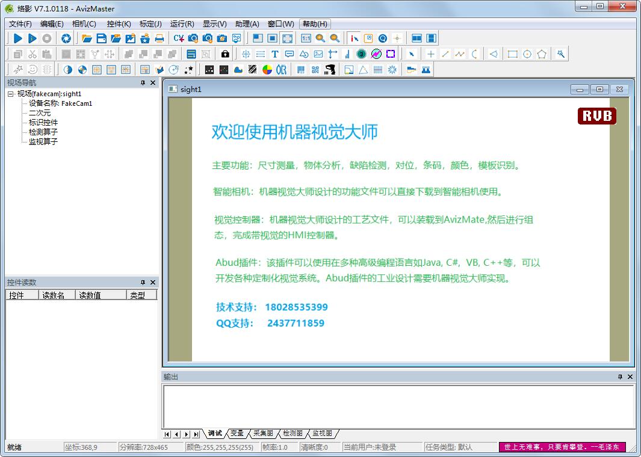Click the handheld barcode scanner icon
Viewport: 641px width, 457px height.
pyautogui.click(x=330, y=70)
